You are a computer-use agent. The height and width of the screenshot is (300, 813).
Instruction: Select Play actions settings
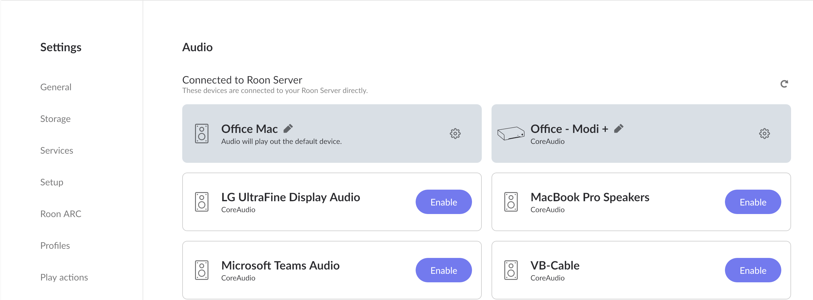coord(64,277)
